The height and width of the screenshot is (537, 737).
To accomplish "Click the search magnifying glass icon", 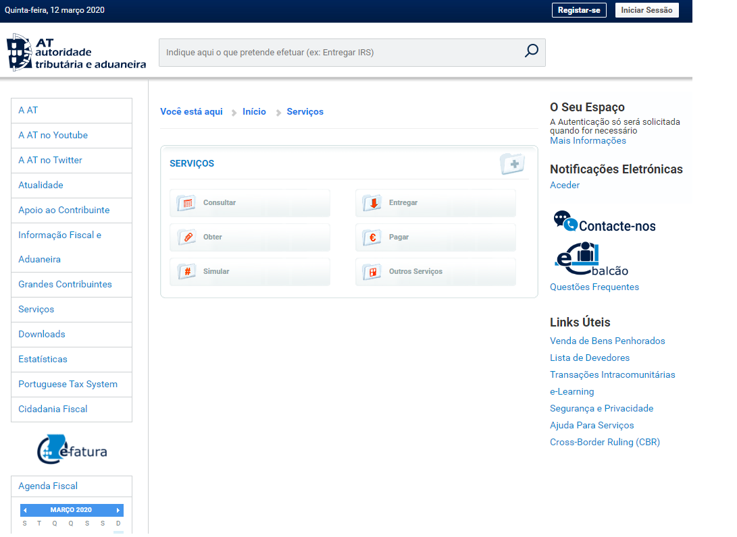I will click(531, 51).
